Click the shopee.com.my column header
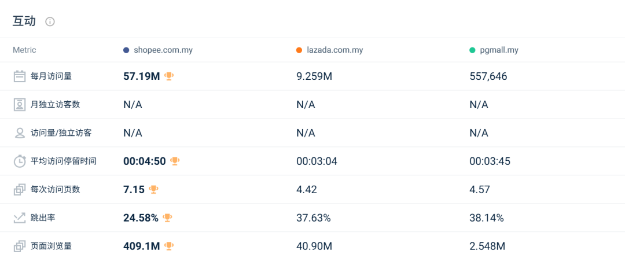625x258 pixels. tap(162, 50)
